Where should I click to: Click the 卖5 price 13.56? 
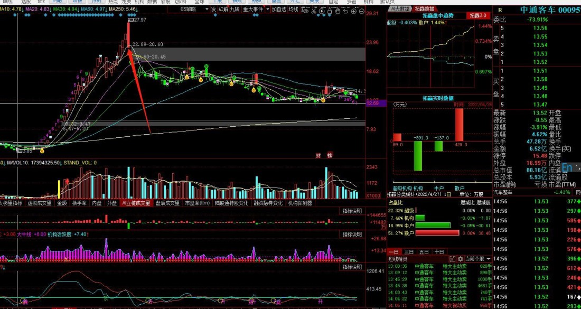[540, 28]
